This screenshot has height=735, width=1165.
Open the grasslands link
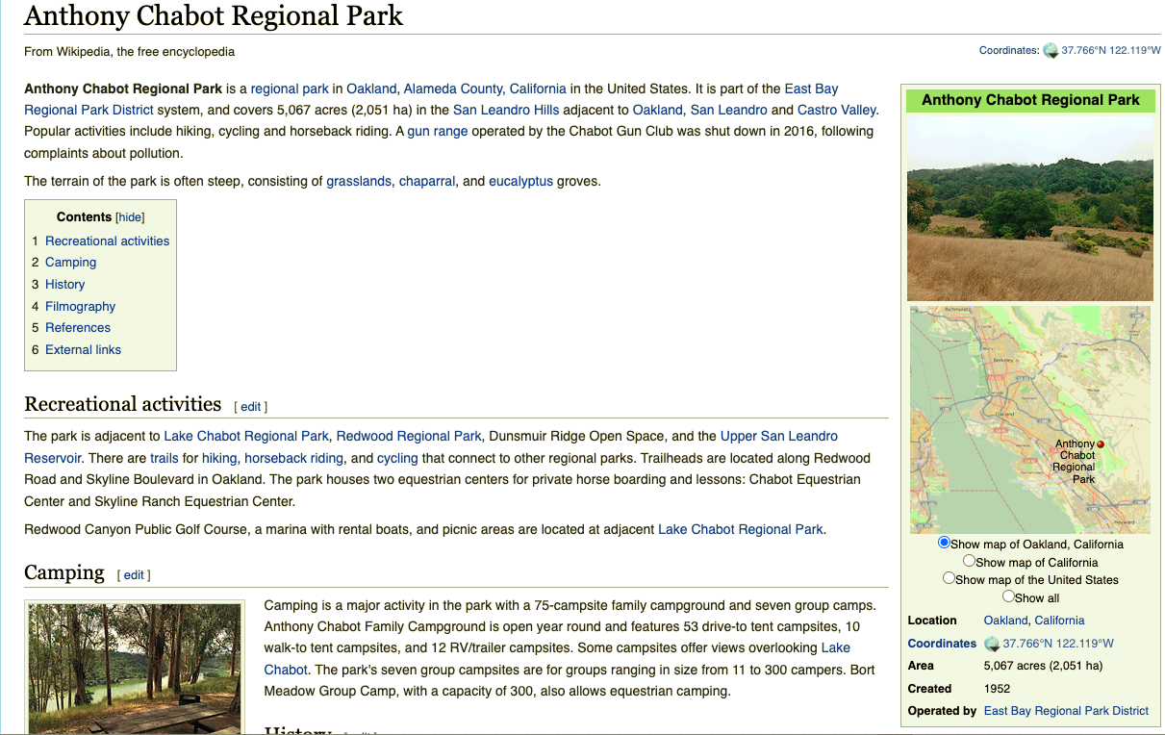coord(359,181)
